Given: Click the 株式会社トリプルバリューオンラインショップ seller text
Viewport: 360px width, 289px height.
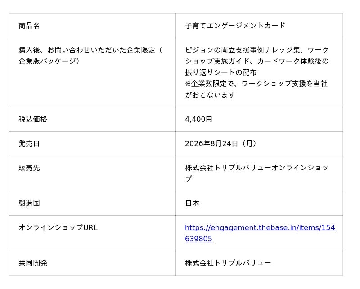Looking at the screenshot, I should [256, 173].
